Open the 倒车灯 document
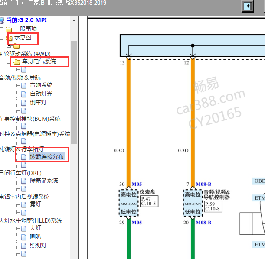The image size is (265, 259). [x=38, y=102]
